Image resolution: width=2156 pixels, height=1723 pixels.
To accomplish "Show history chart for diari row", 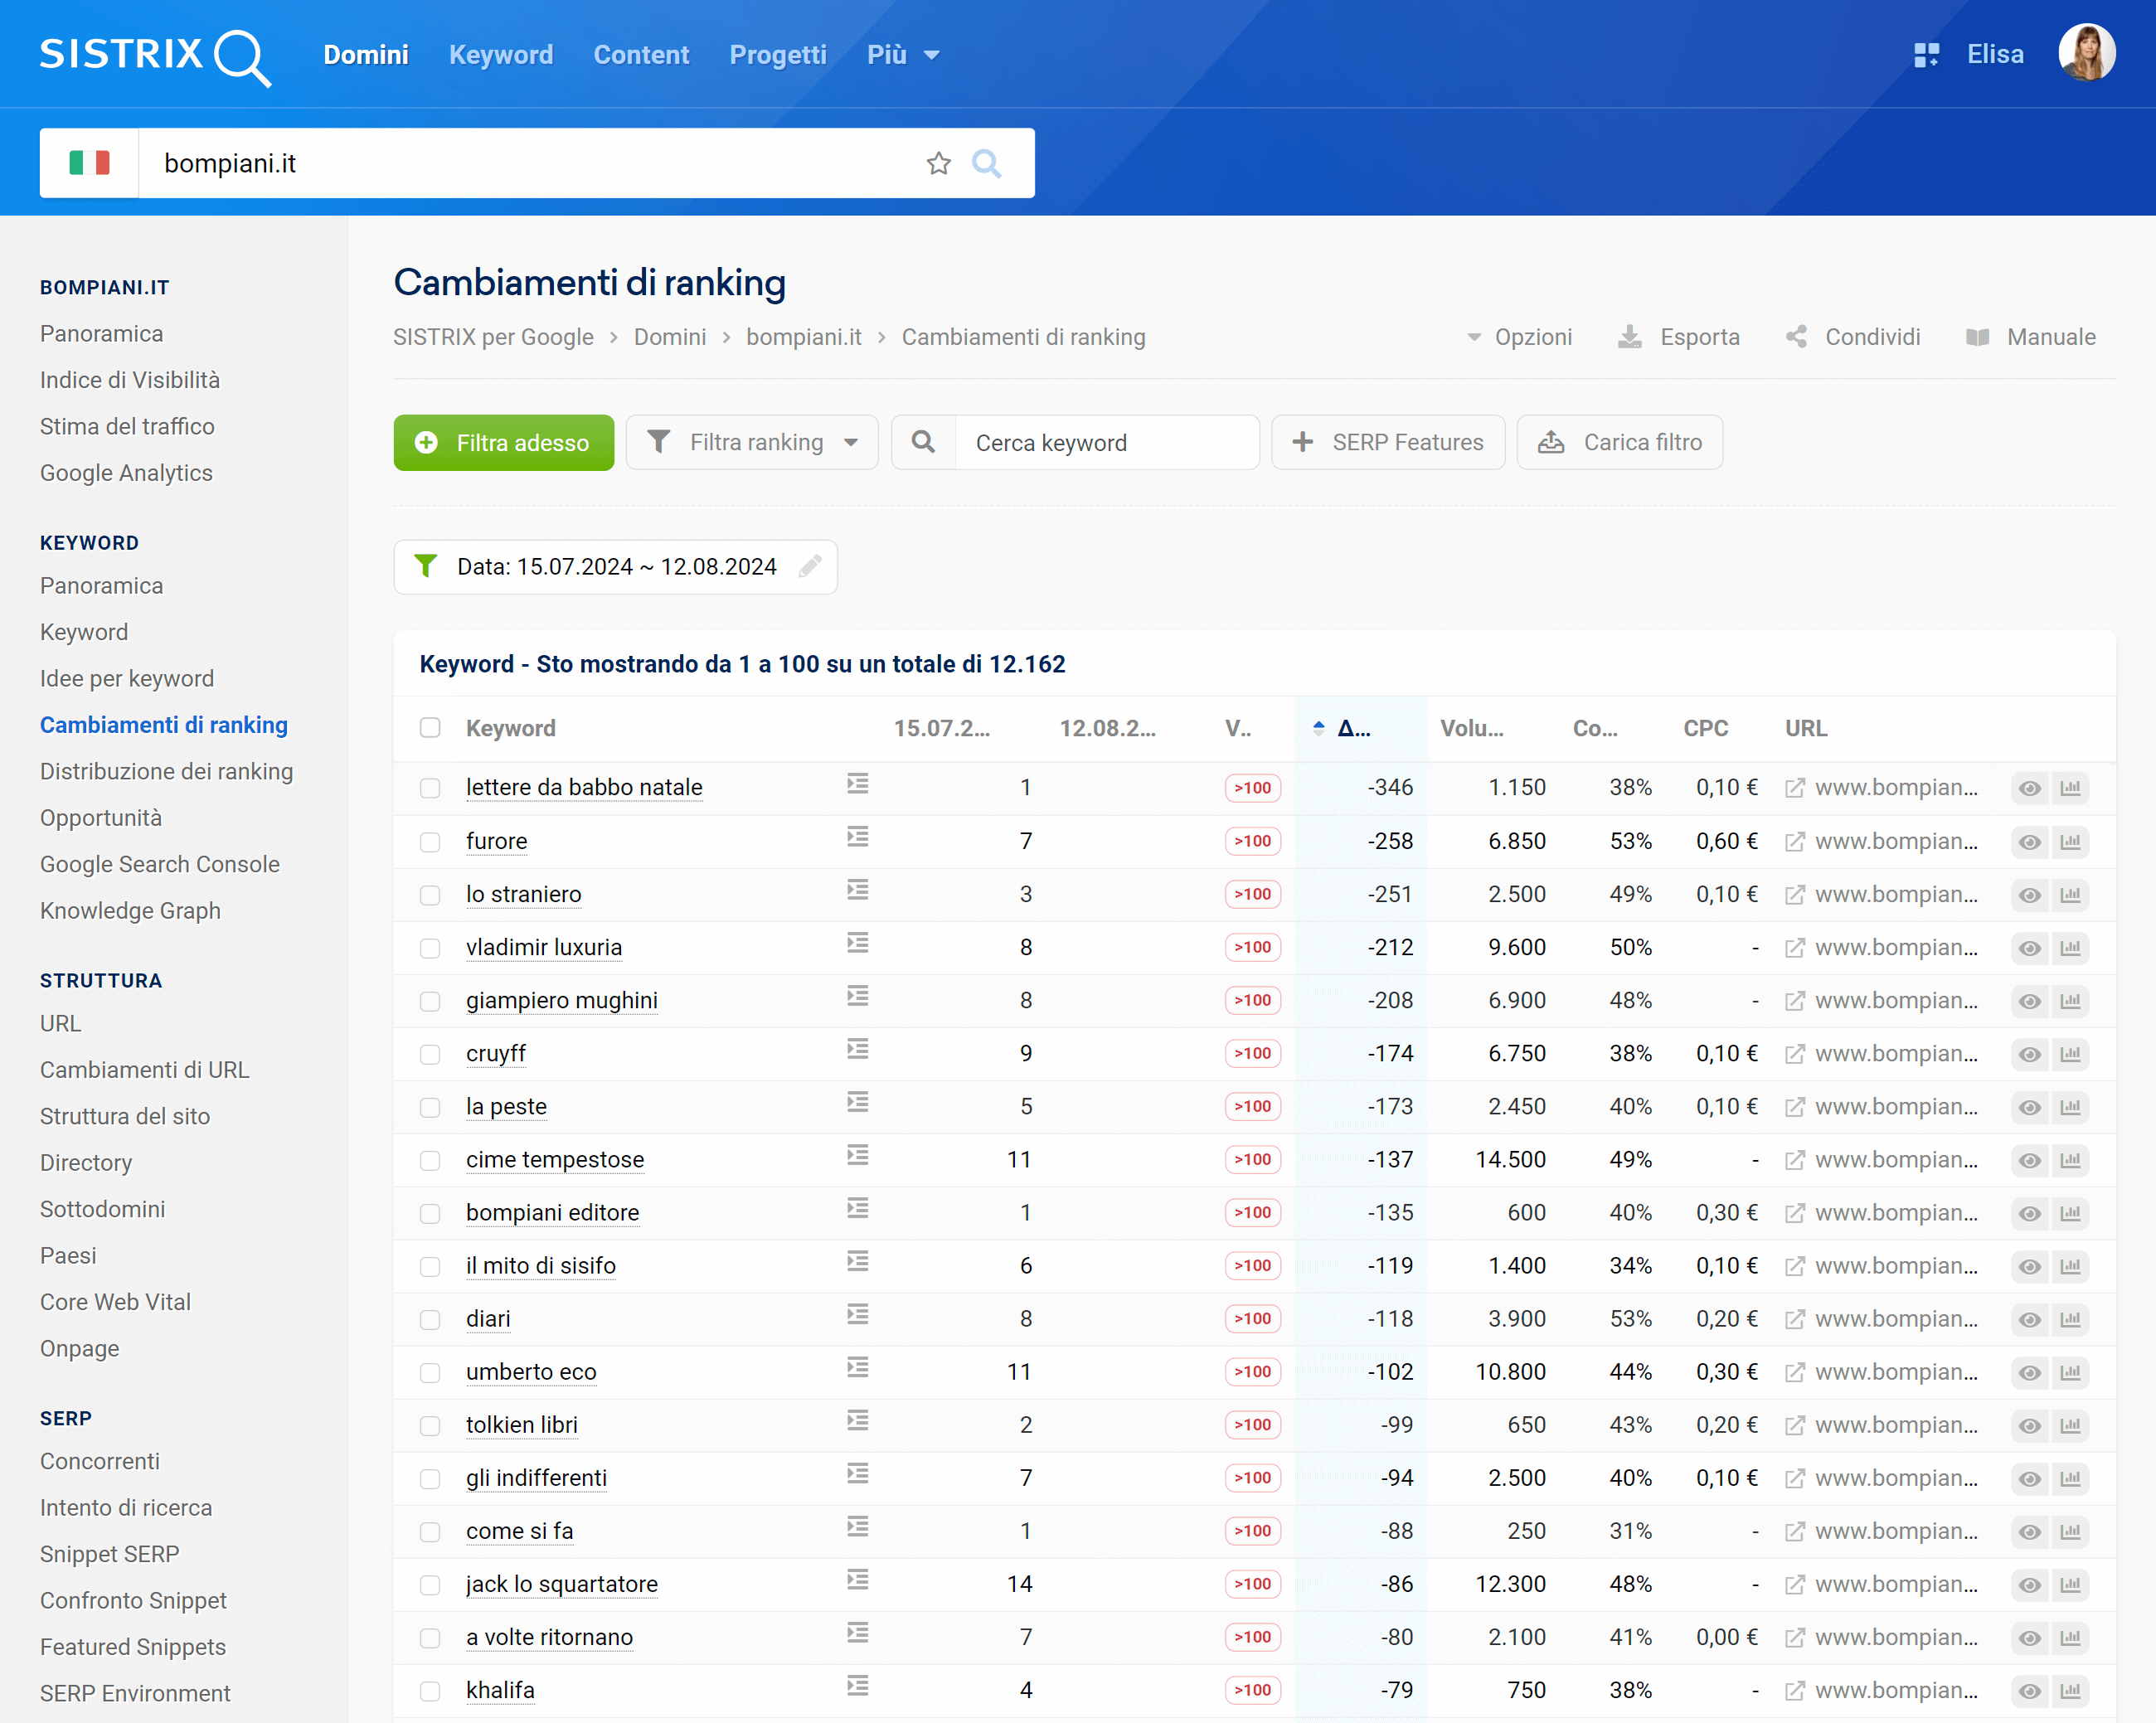I will click(2071, 1319).
